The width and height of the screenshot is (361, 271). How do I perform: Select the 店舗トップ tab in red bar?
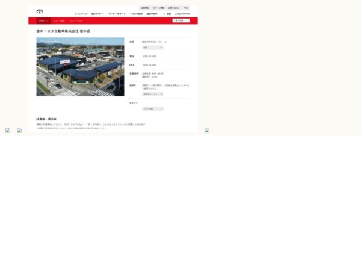pyautogui.click(x=43, y=20)
